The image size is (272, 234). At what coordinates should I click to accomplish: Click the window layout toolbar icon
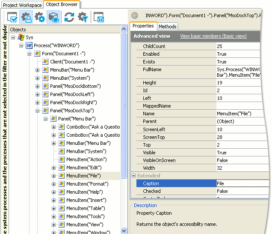click(99, 17)
